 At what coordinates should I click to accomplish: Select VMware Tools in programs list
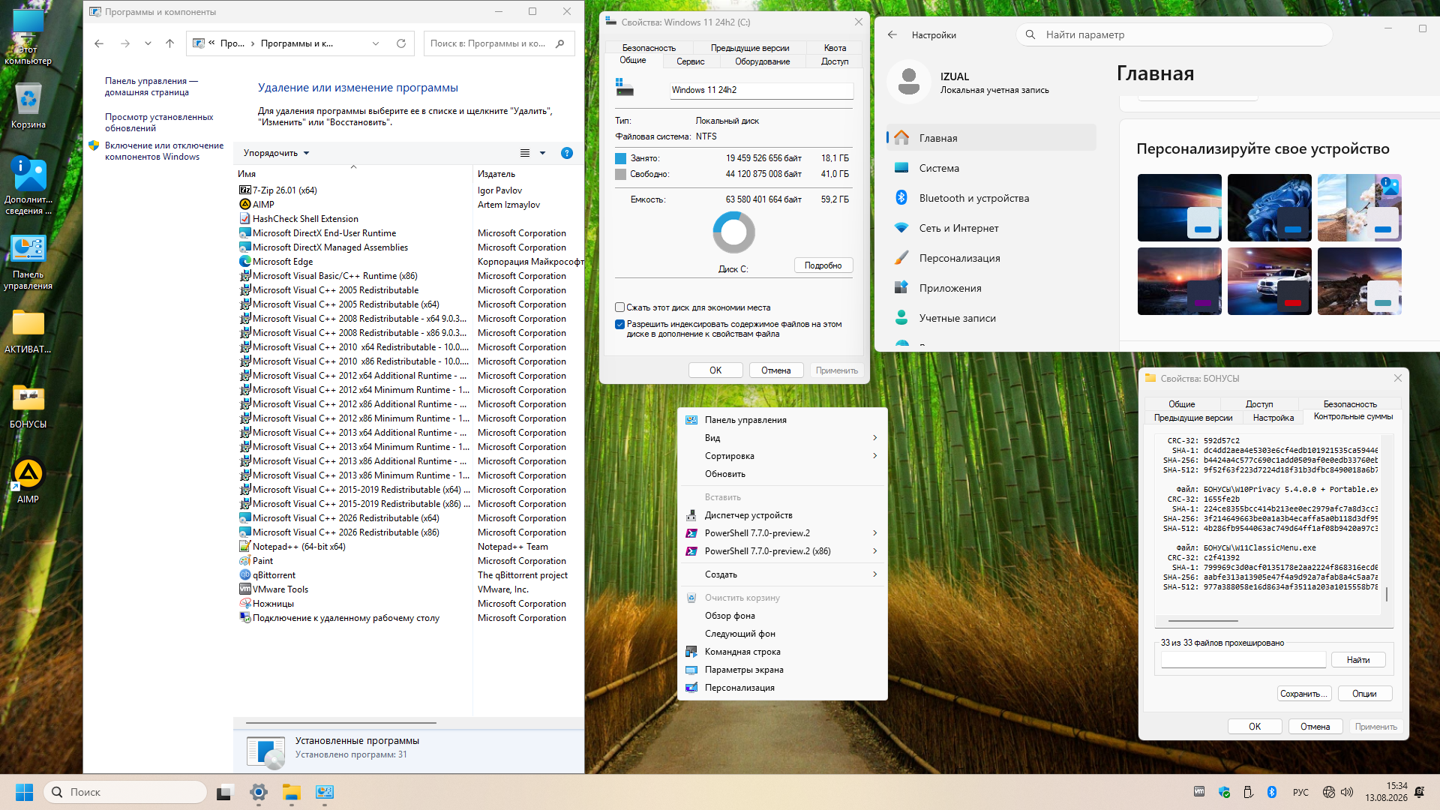[x=280, y=589]
